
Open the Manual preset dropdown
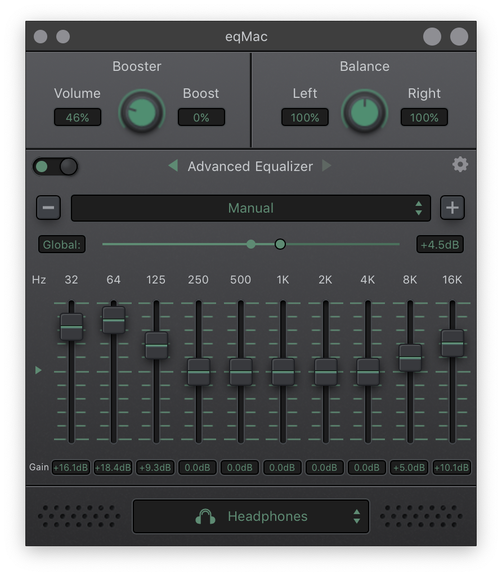click(250, 208)
